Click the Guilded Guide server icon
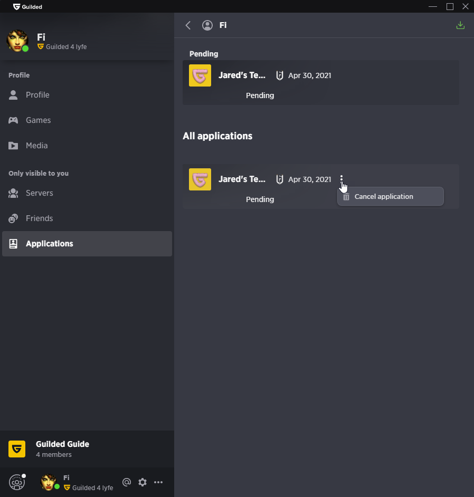Viewport: 474px width, 497px height. pos(17,449)
